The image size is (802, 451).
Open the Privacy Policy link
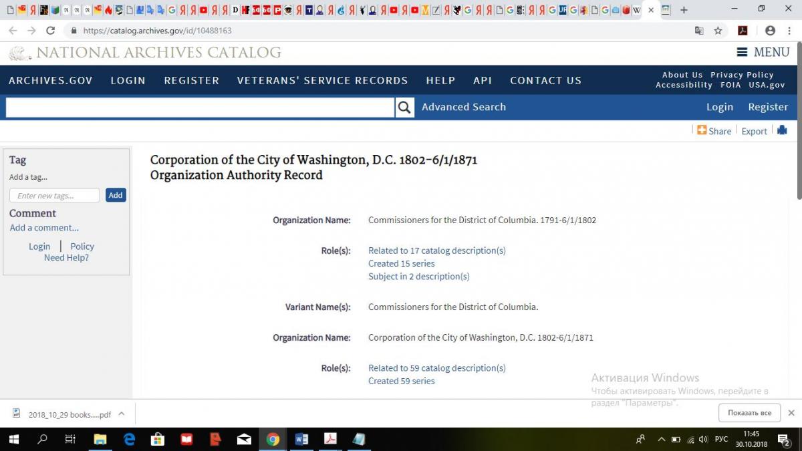point(742,75)
